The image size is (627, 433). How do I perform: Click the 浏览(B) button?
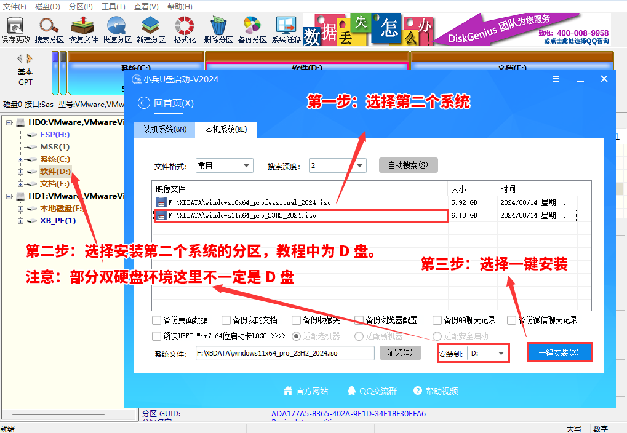coord(400,352)
